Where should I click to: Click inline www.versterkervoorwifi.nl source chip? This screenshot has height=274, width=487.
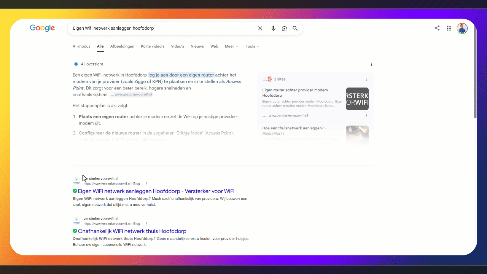click(132, 95)
